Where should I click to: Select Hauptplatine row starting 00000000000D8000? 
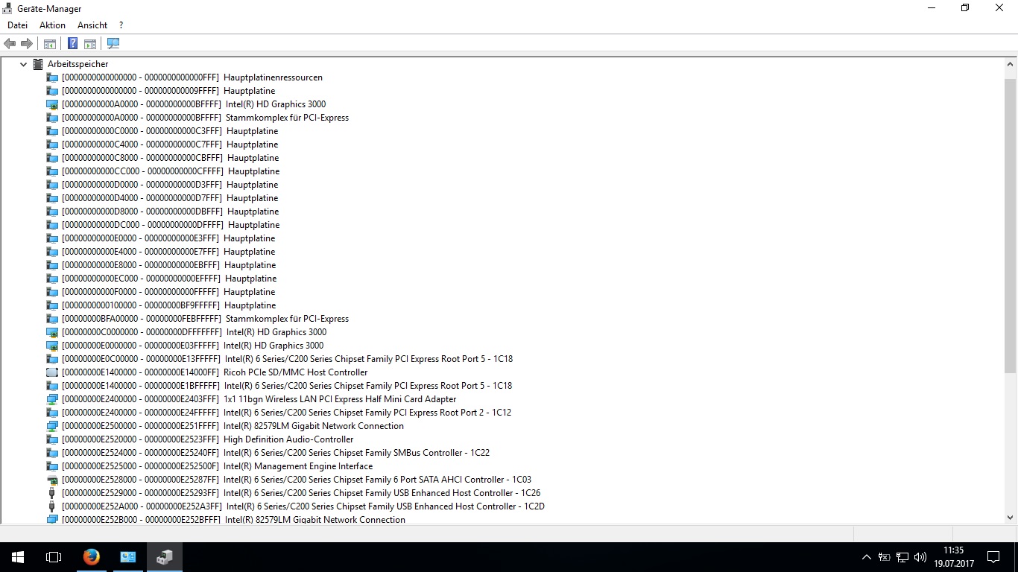tap(170, 212)
